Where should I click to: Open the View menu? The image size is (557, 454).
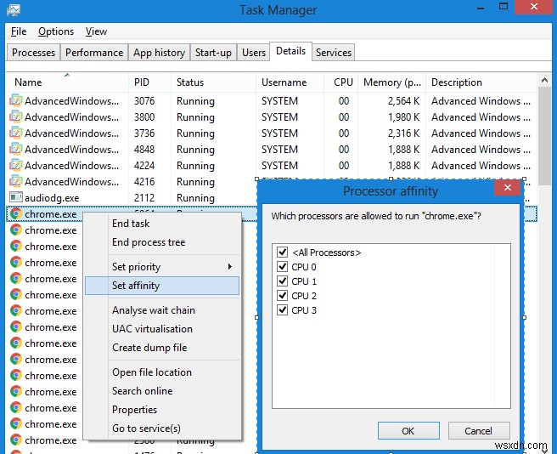coord(96,31)
